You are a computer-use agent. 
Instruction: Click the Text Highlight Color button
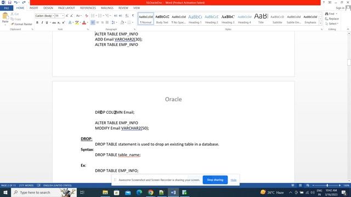[77, 22]
